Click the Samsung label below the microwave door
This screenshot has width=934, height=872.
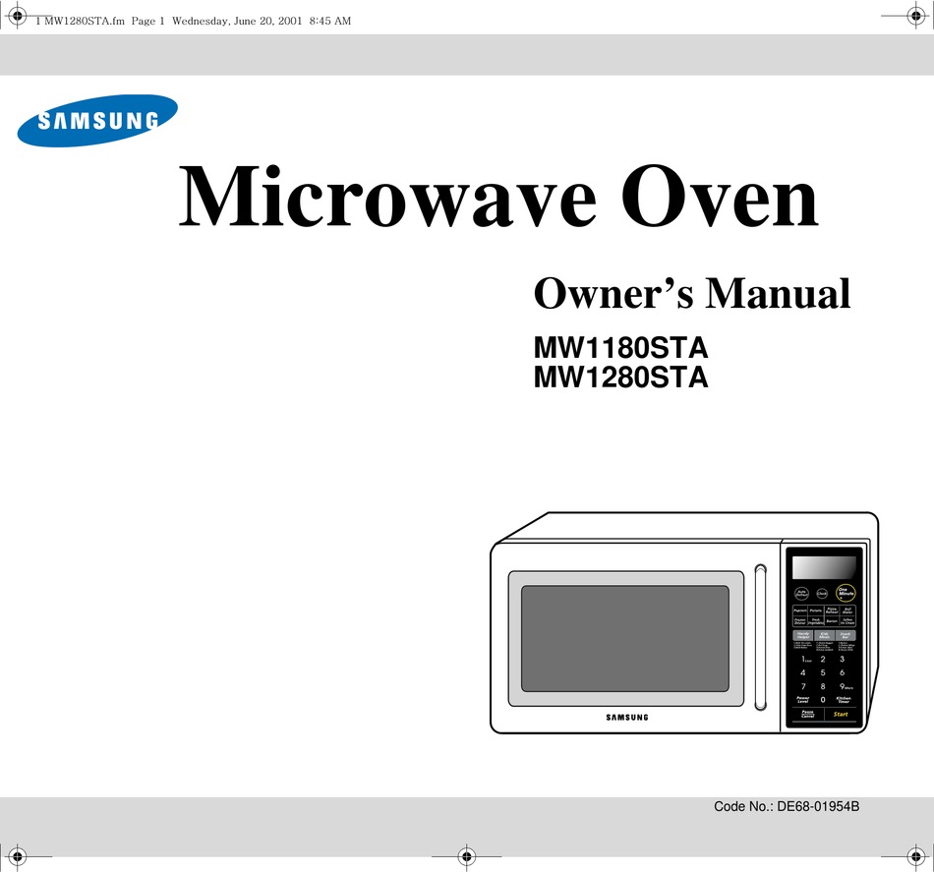[x=626, y=717]
